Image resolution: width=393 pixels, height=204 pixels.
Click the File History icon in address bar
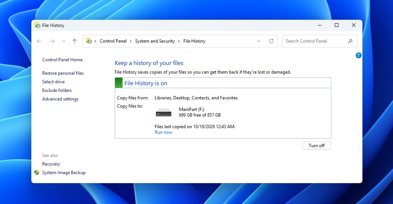[89, 41]
